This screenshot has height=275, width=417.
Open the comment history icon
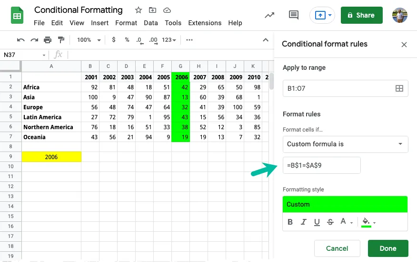click(x=293, y=15)
